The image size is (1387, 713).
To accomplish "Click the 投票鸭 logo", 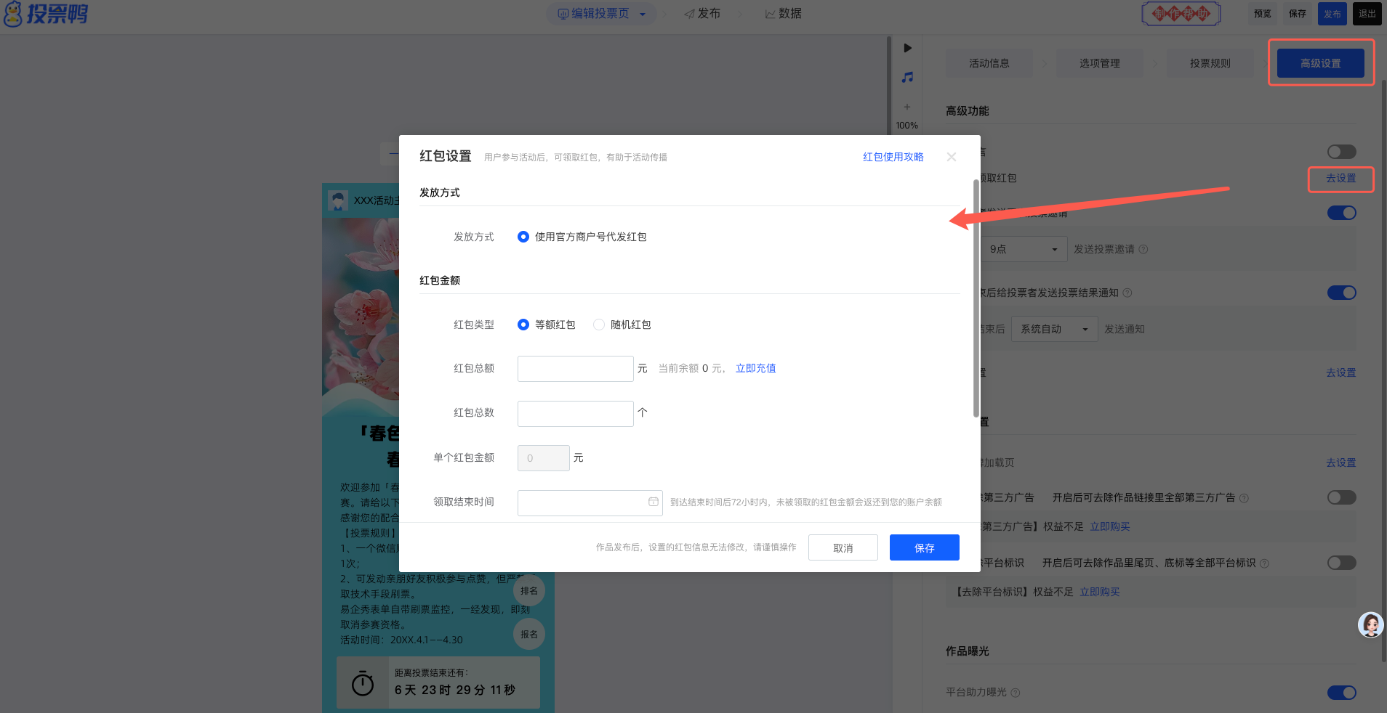I will click(47, 14).
